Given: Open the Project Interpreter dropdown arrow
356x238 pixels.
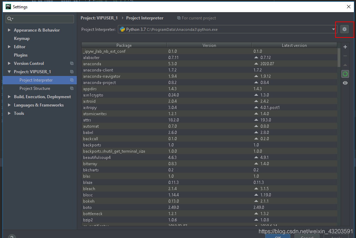Looking at the screenshot, I should point(333,29).
